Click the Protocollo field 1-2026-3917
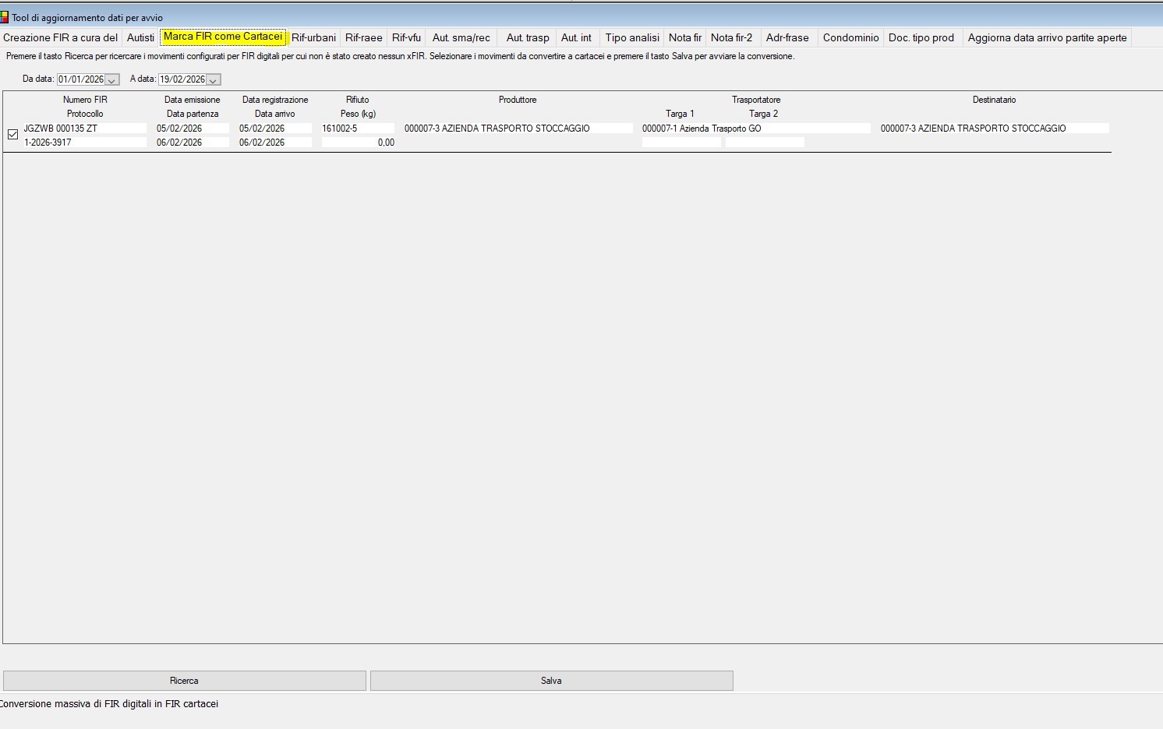Screen dimensions: 1163x729 [84, 143]
